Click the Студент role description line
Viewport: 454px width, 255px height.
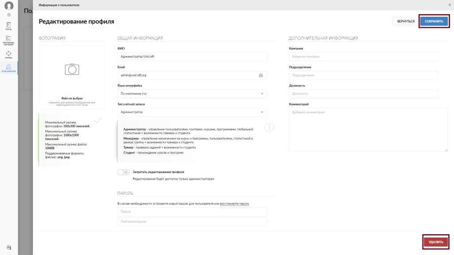(153, 153)
